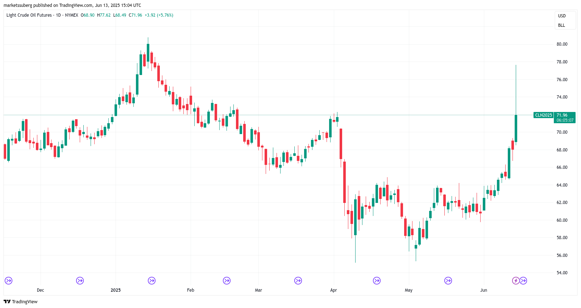Click the Apr label on time axis
The width and height of the screenshot is (581, 308).
[x=333, y=290]
